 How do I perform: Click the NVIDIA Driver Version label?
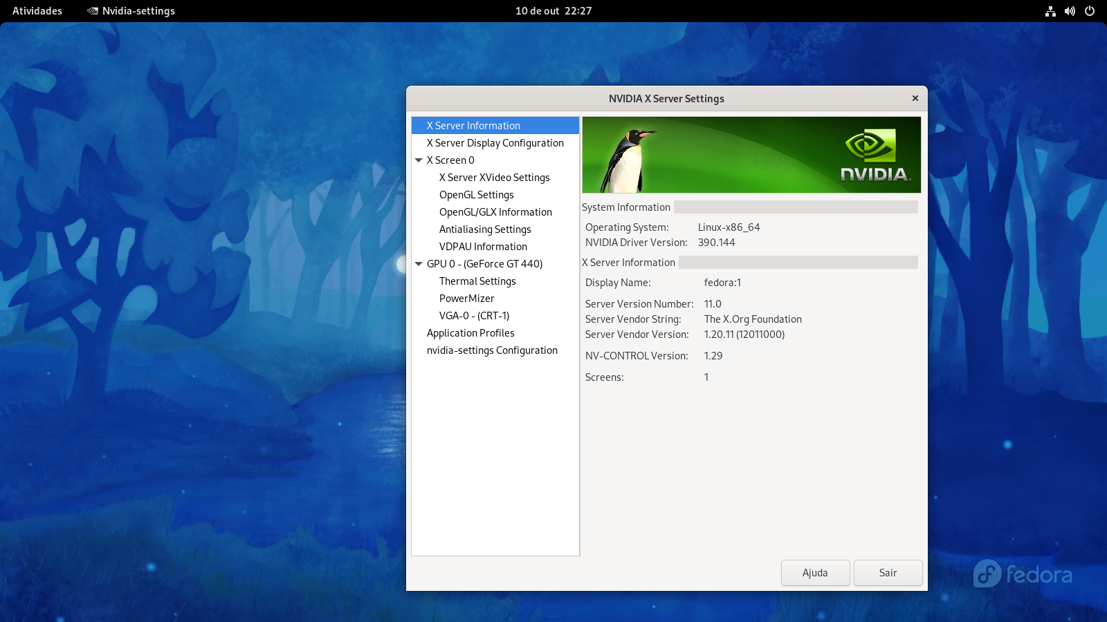(x=637, y=243)
